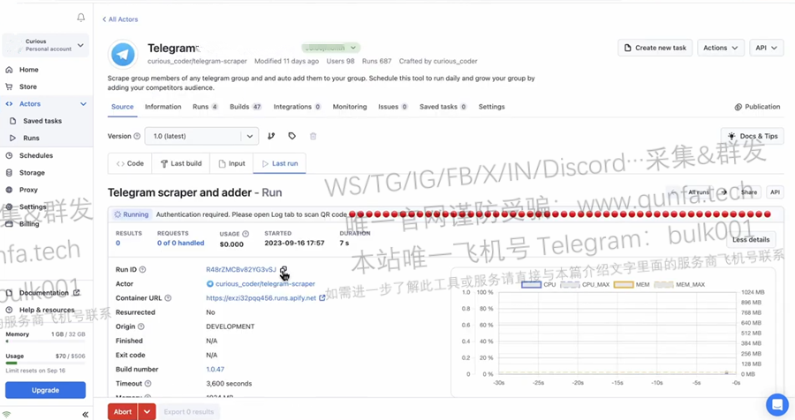Toggle the CPU_MAX series in chart legend
The height and width of the screenshot is (420, 795).
coord(585,285)
